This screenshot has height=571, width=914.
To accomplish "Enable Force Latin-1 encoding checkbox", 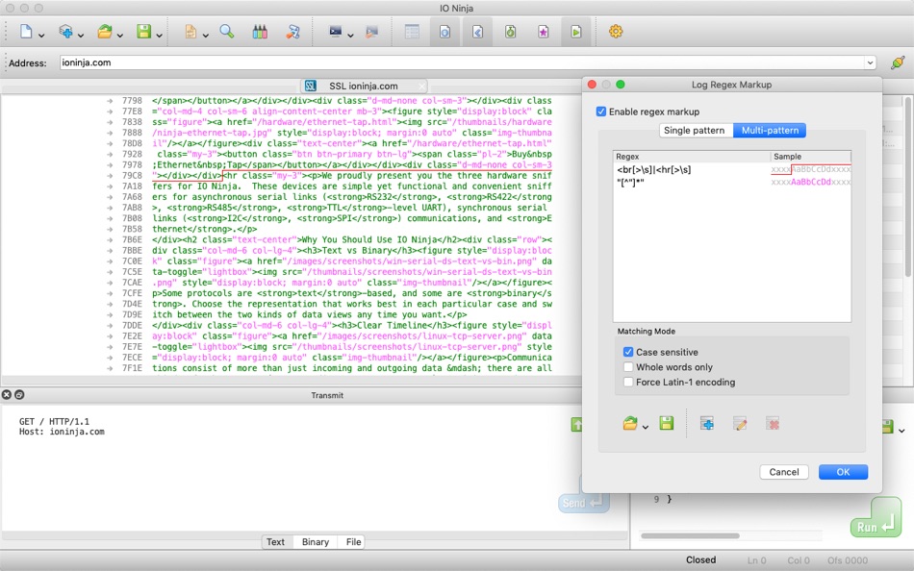I will tap(628, 383).
